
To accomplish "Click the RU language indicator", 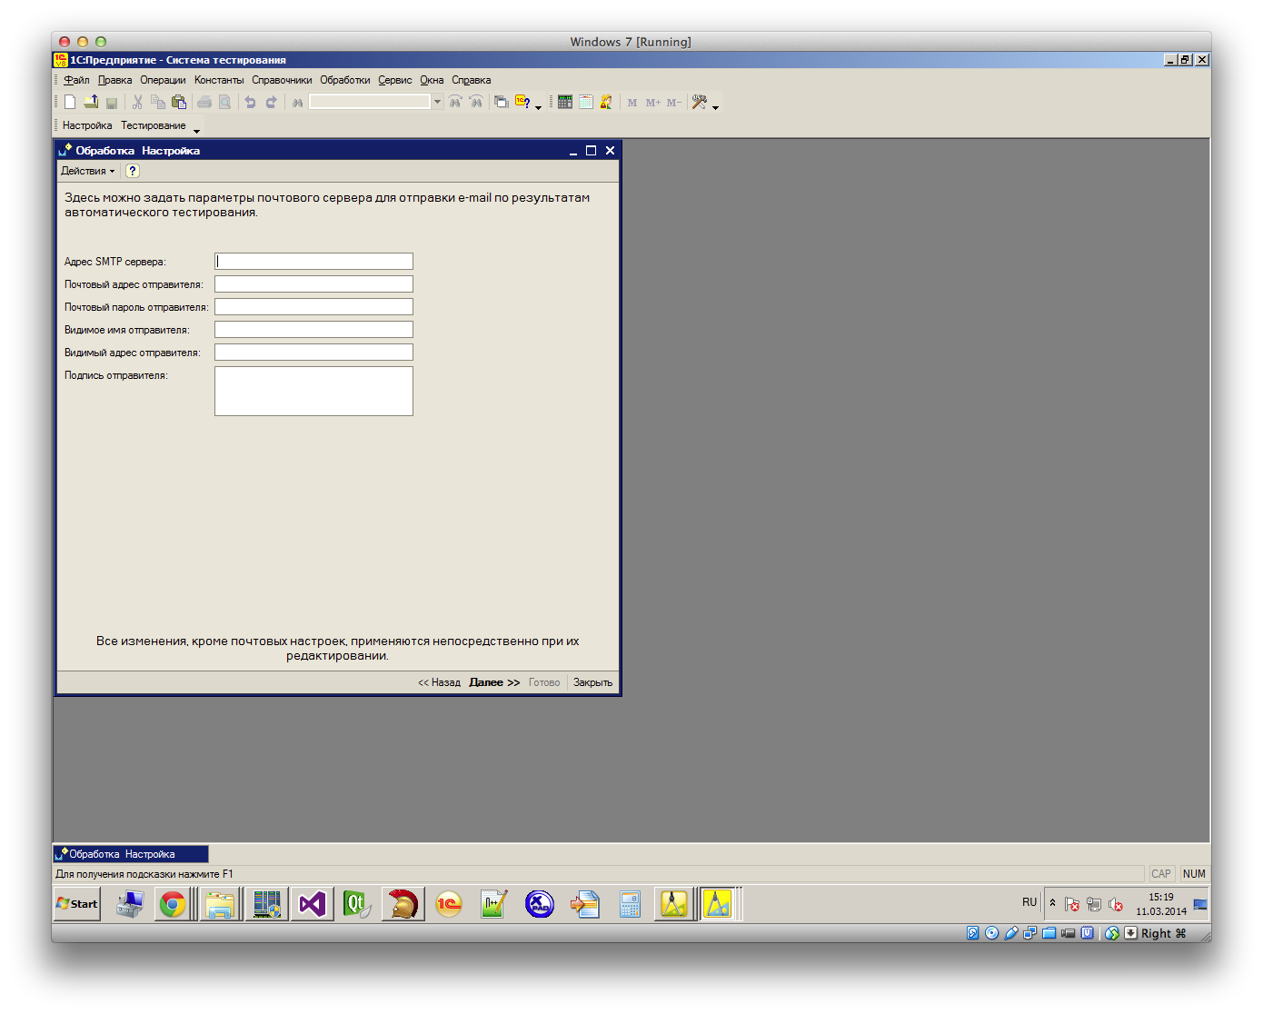I will pos(1029,902).
